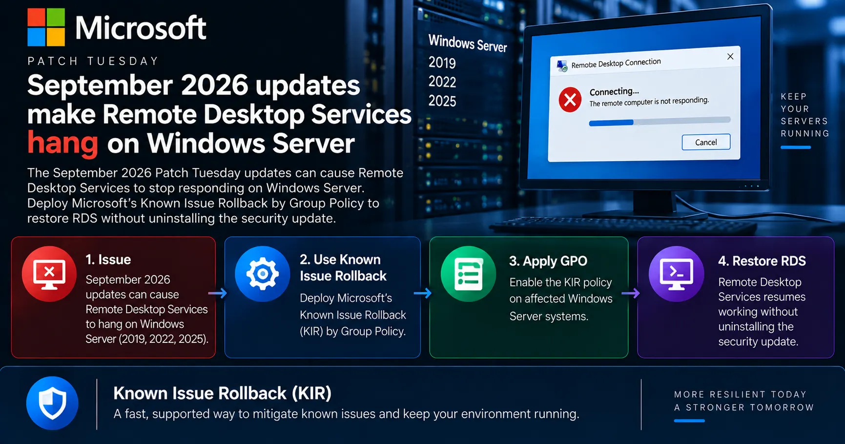Click "security update." text in Restore RDS card
Screen dimensions: 845x444
(758, 341)
